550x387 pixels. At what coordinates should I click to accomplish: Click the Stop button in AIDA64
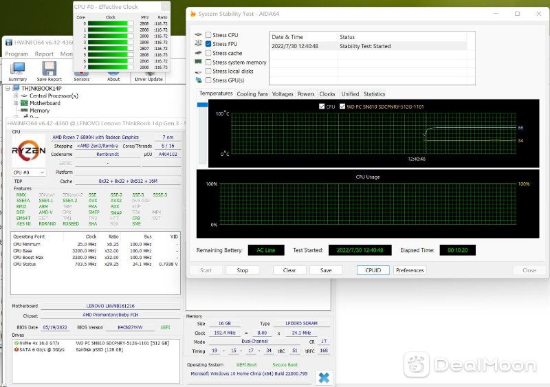[x=243, y=270]
